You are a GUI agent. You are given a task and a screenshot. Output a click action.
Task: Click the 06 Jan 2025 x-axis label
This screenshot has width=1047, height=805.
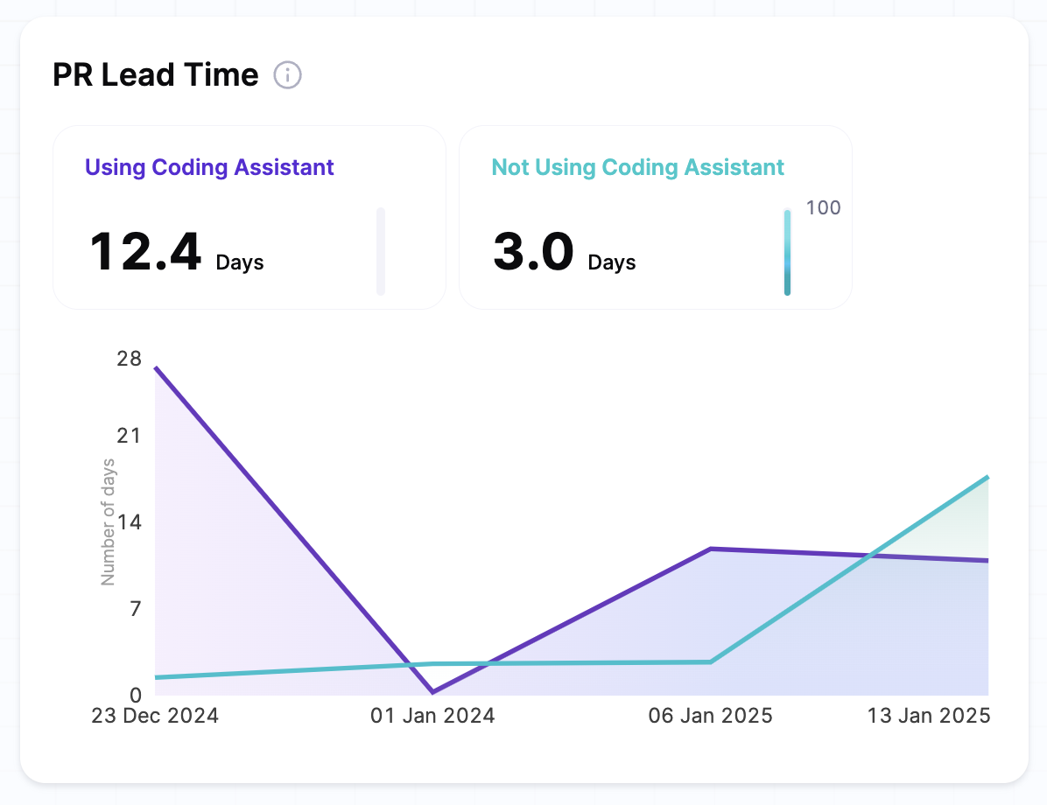tap(710, 716)
